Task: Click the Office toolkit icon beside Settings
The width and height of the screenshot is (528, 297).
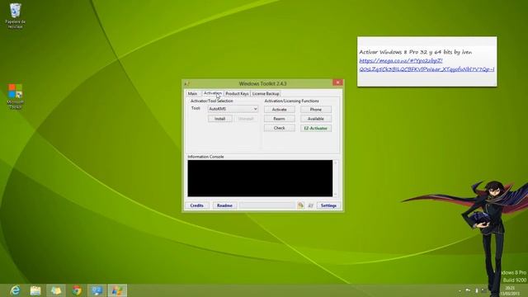Action: pos(300,205)
